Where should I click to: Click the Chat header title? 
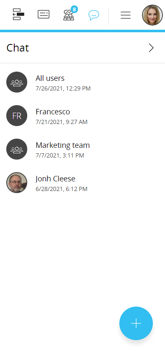[18, 48]
